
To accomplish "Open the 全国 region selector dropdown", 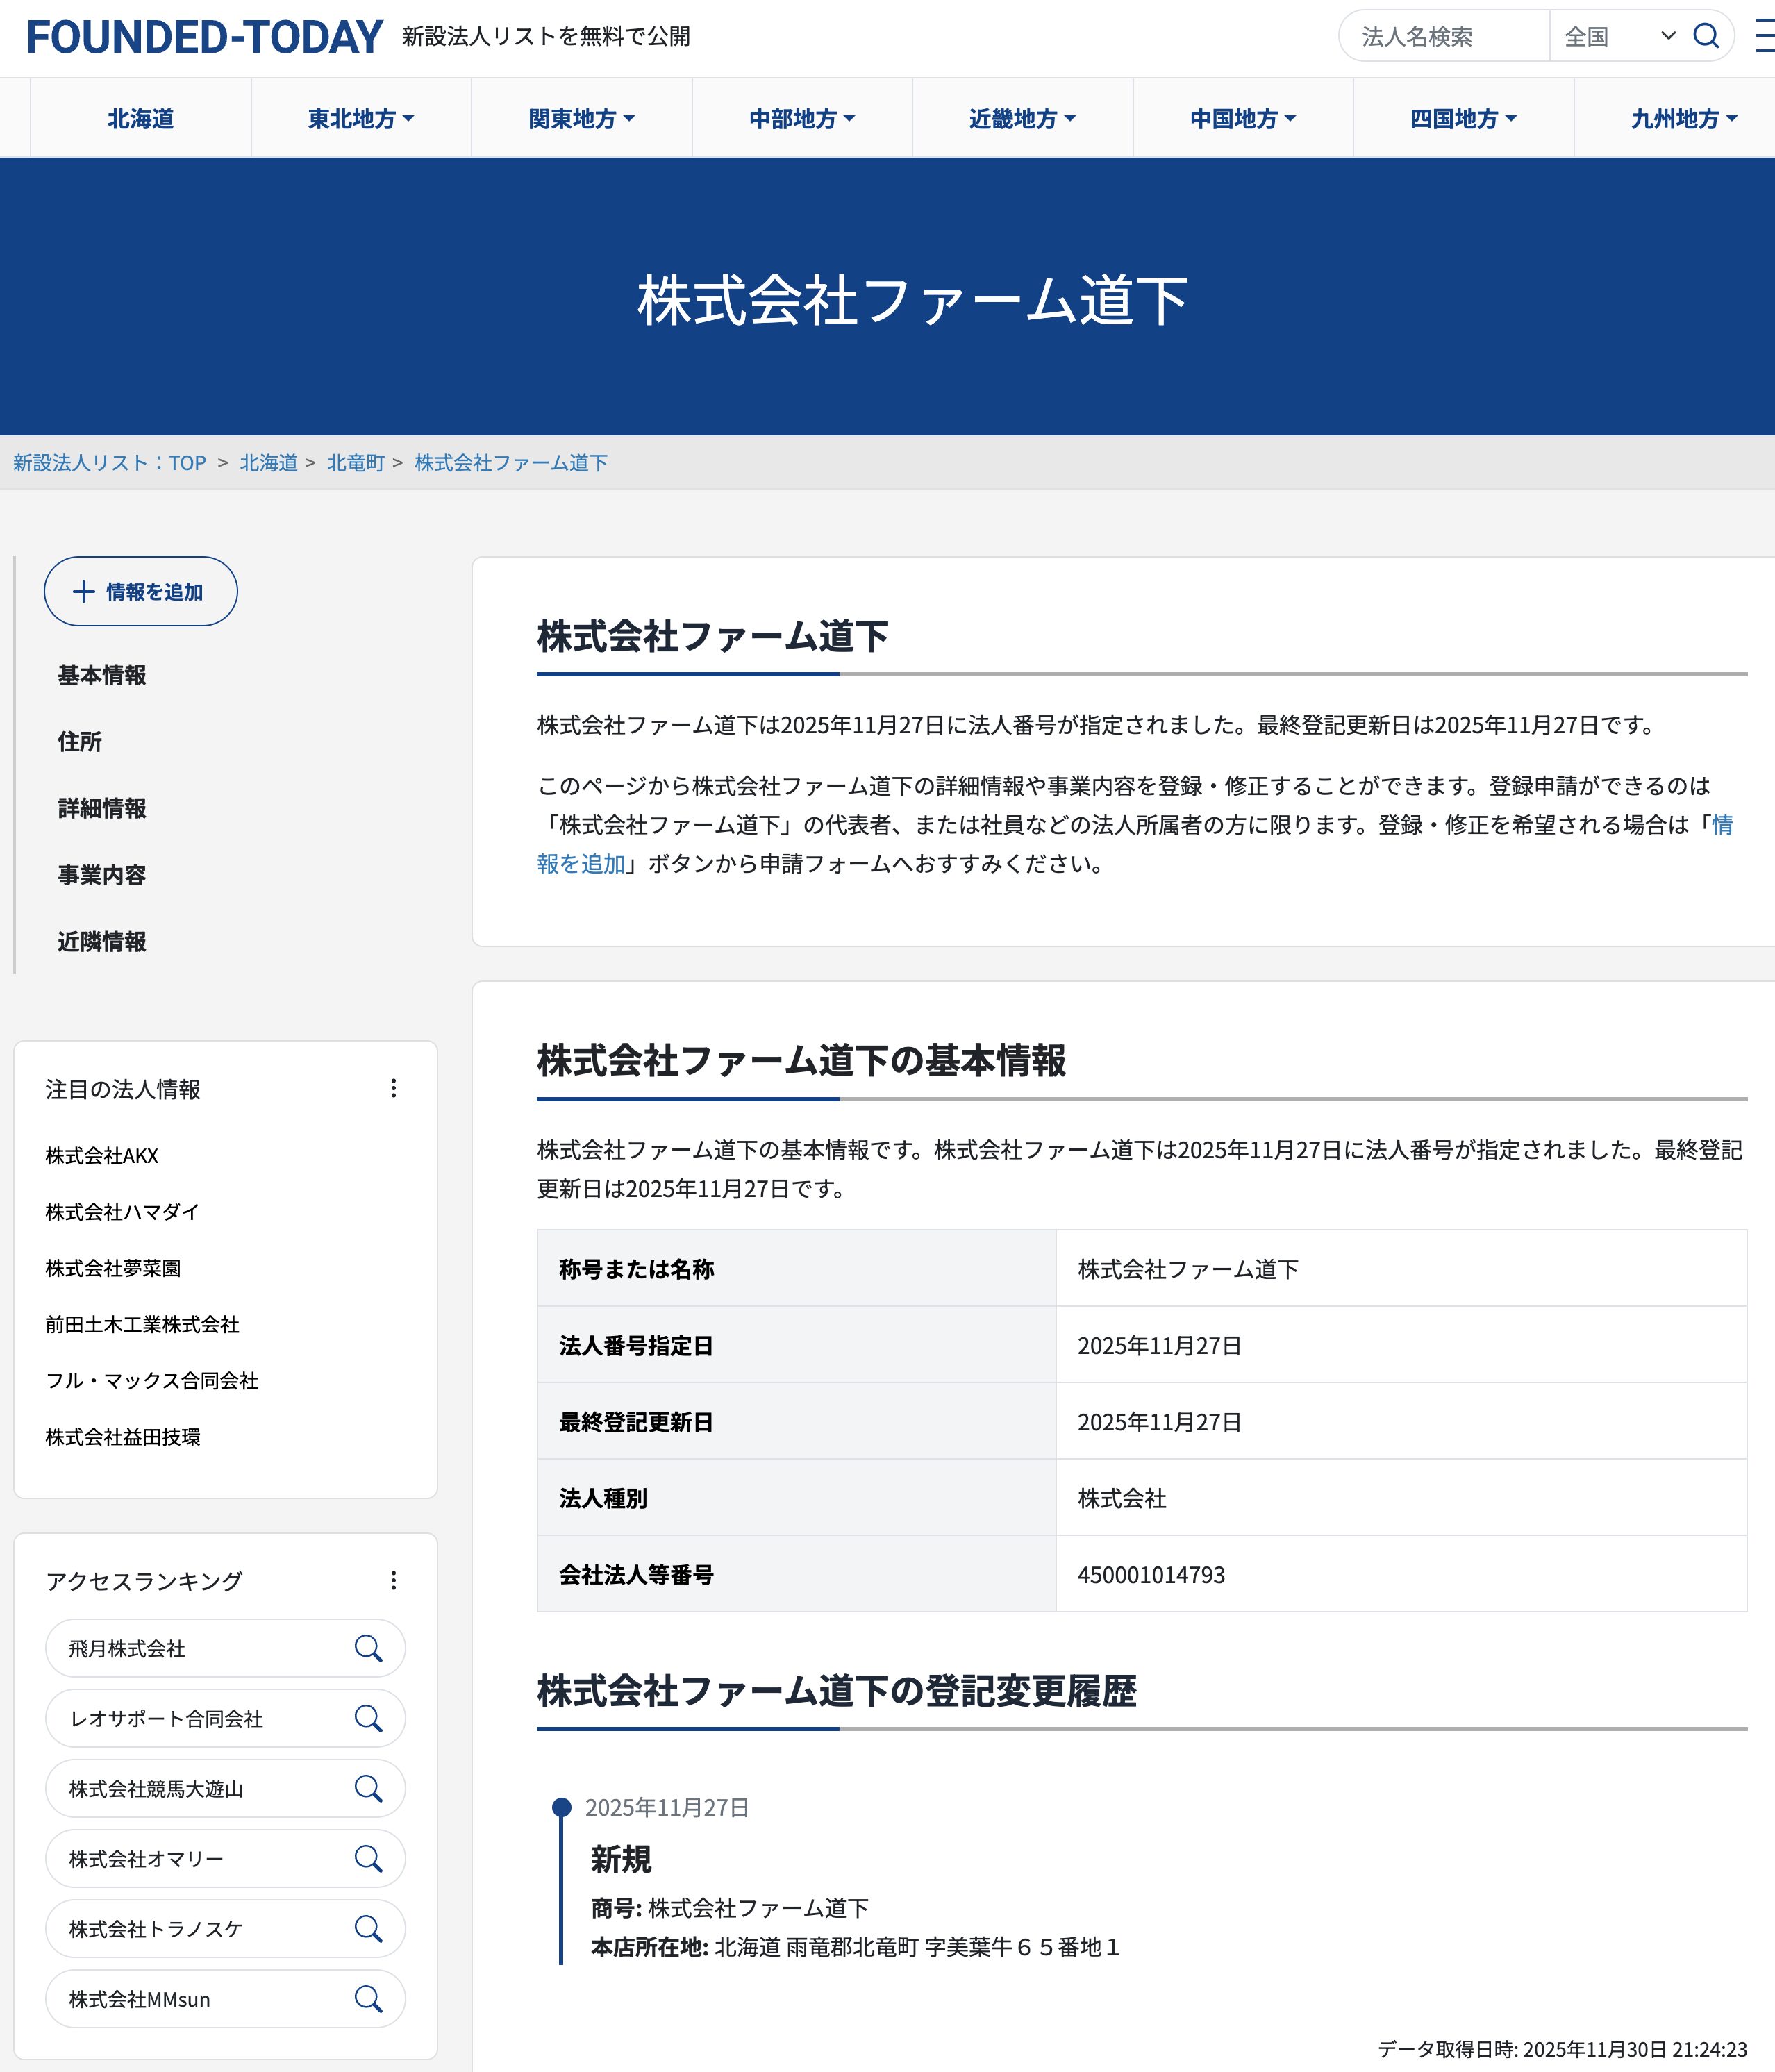I will pos(1615,36).
